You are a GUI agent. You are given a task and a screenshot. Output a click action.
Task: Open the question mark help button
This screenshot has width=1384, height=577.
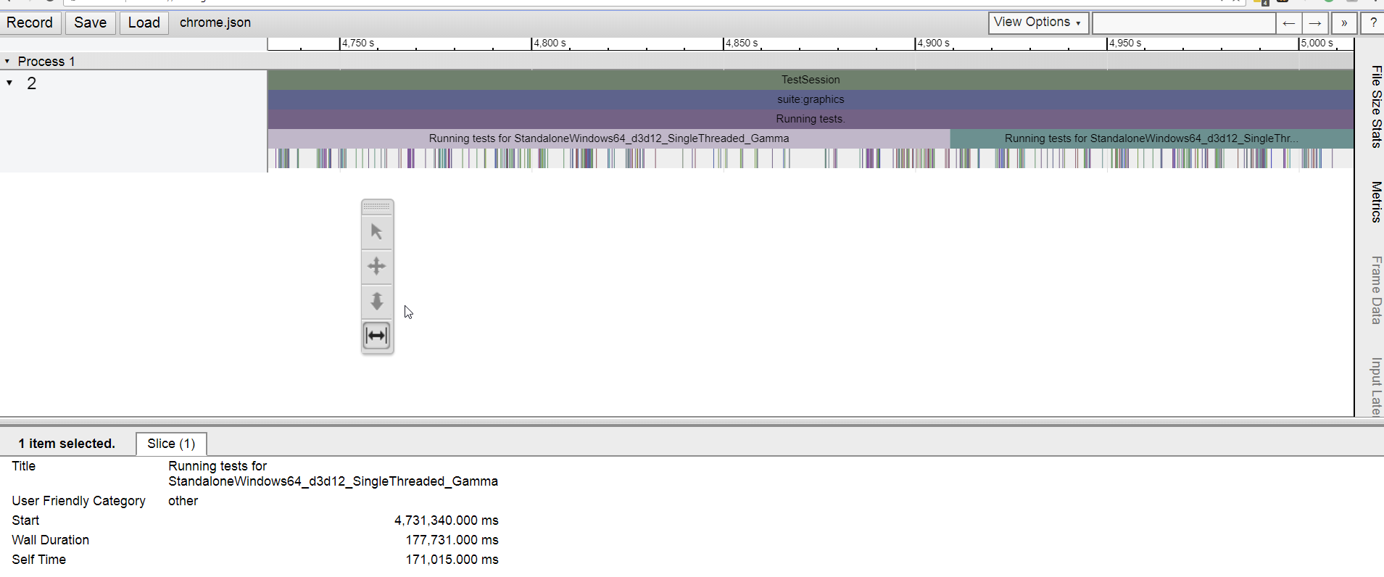click(1373, 23)
